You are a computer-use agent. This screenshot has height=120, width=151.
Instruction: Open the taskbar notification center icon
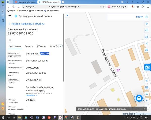coord(147,117)
